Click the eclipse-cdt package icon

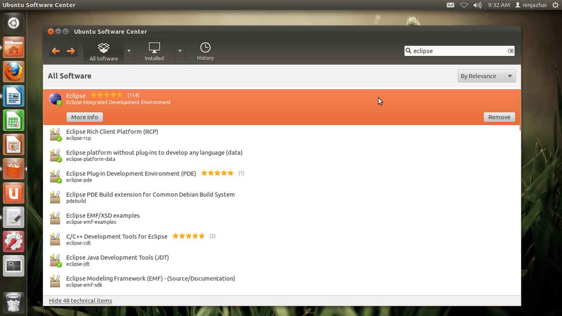[x=56, y=239]
